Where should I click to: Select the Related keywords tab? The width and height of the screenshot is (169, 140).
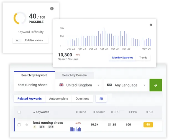tap(30, 99)
